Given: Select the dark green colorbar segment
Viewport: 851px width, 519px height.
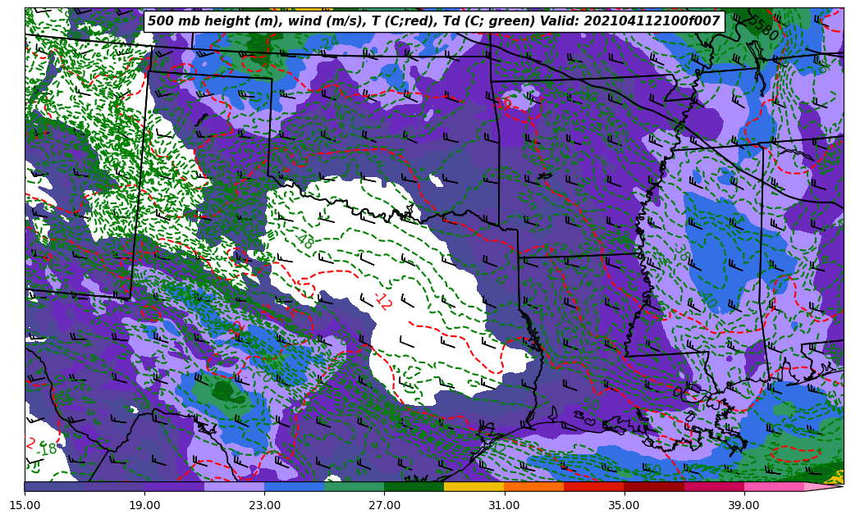Looking at the screenshot, I should click(x=414, y=486).
